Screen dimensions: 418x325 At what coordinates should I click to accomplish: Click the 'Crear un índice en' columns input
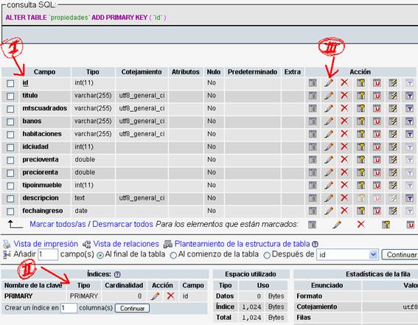point(69,308)
